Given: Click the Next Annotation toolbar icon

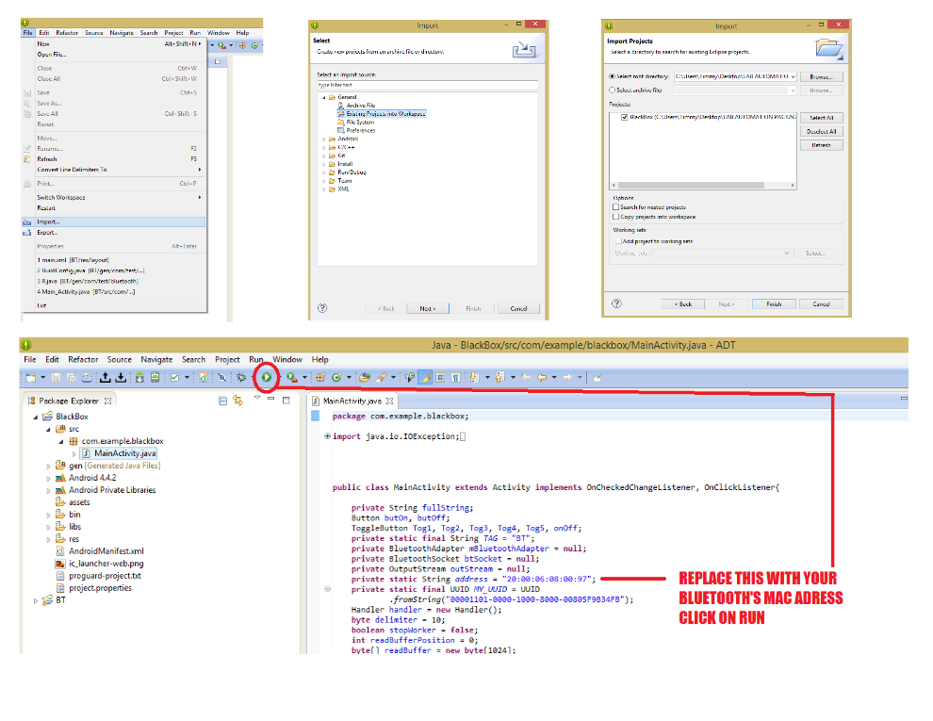Looking at the screenshot, I should (x=474, y=377).
